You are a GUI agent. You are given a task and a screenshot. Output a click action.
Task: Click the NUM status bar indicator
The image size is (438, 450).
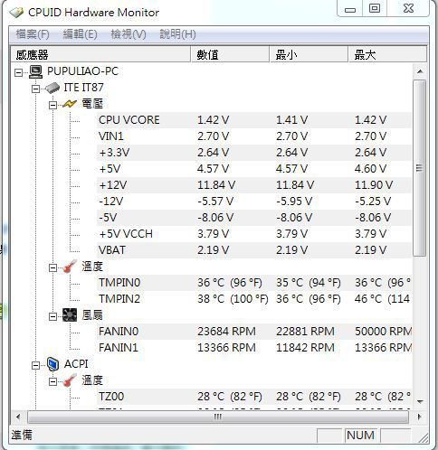[x=360, y=436]
